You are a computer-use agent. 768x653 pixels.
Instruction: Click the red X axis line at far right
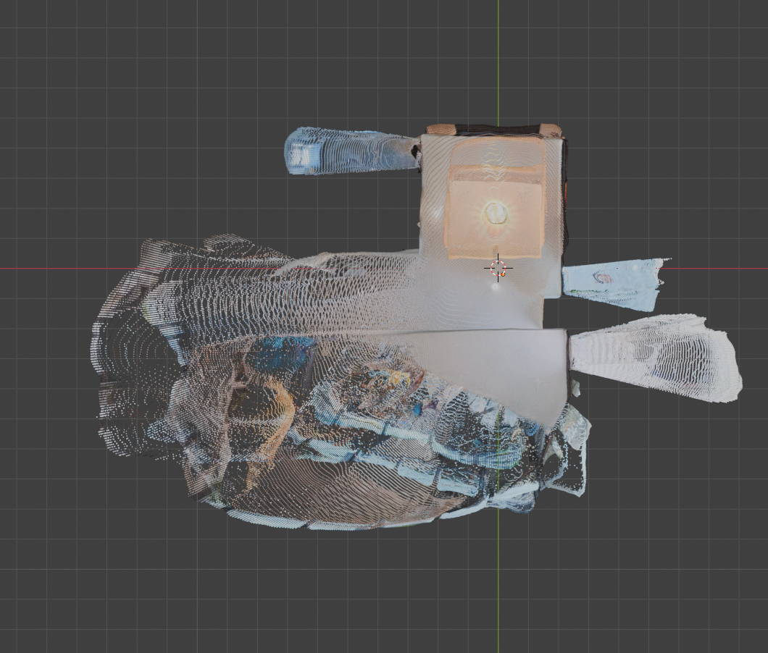(725, 269)
